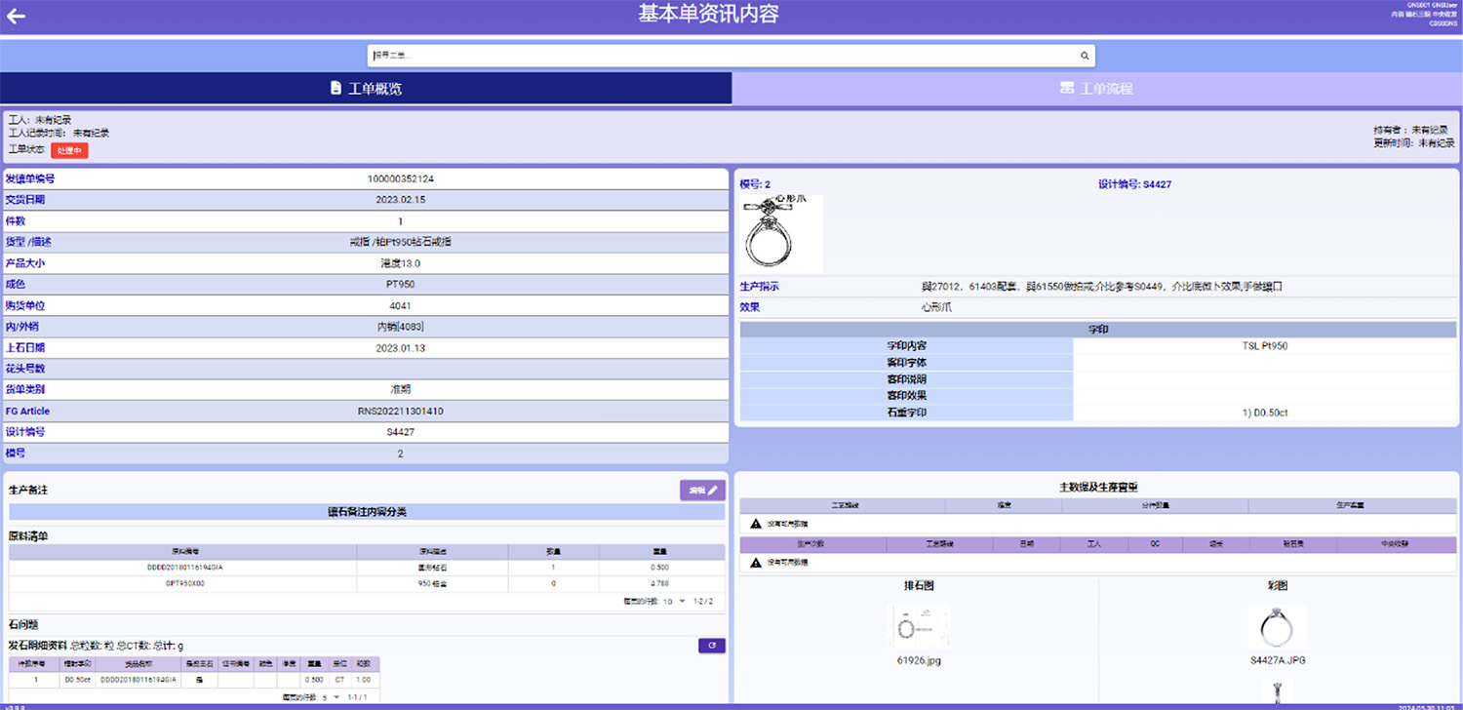Focus the work order search input field

point(722,56)
